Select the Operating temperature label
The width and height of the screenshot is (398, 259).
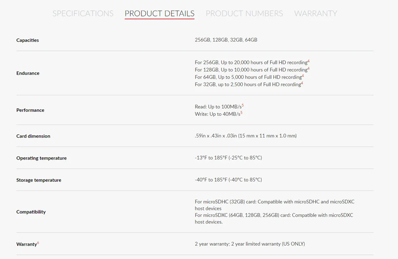(x=42, y=158)
